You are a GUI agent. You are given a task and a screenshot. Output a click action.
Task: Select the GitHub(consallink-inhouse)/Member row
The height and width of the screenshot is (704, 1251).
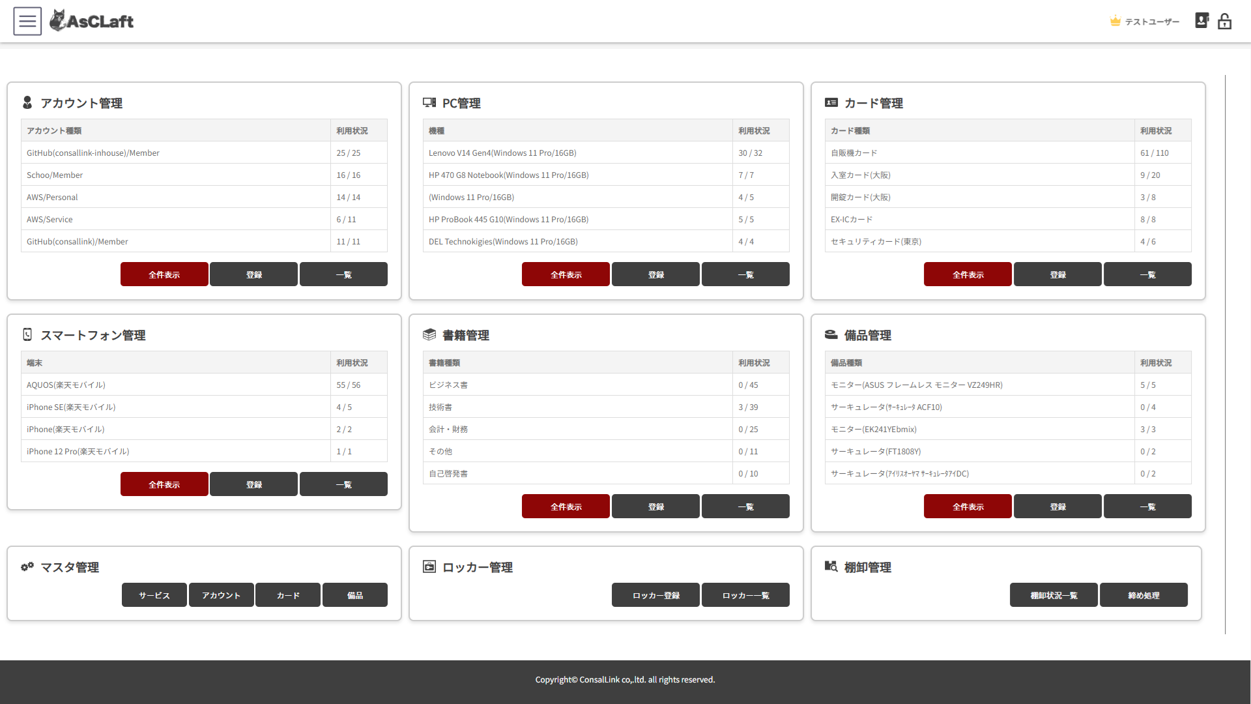click(x=93, y=153)
